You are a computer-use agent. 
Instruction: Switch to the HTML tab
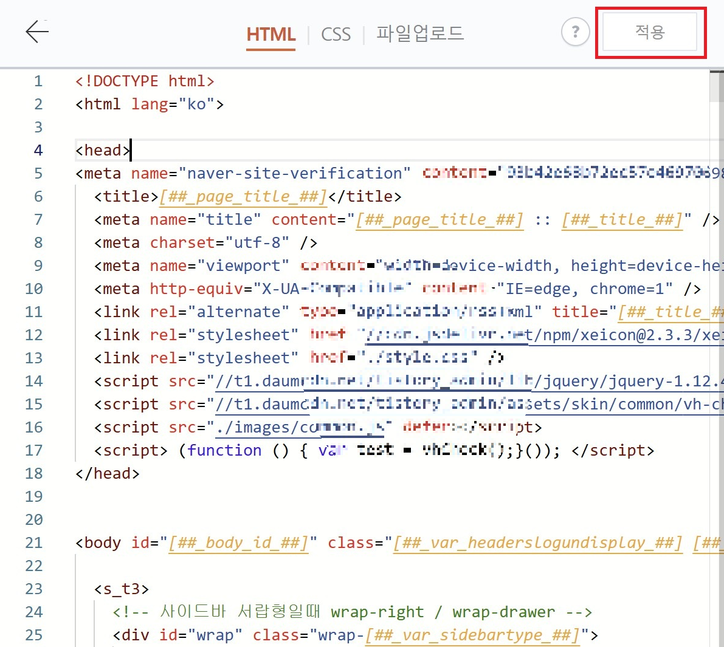(271, 35)
